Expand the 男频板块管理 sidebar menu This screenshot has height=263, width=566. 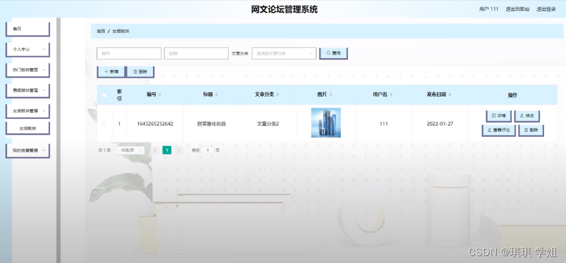click(27, 91)
